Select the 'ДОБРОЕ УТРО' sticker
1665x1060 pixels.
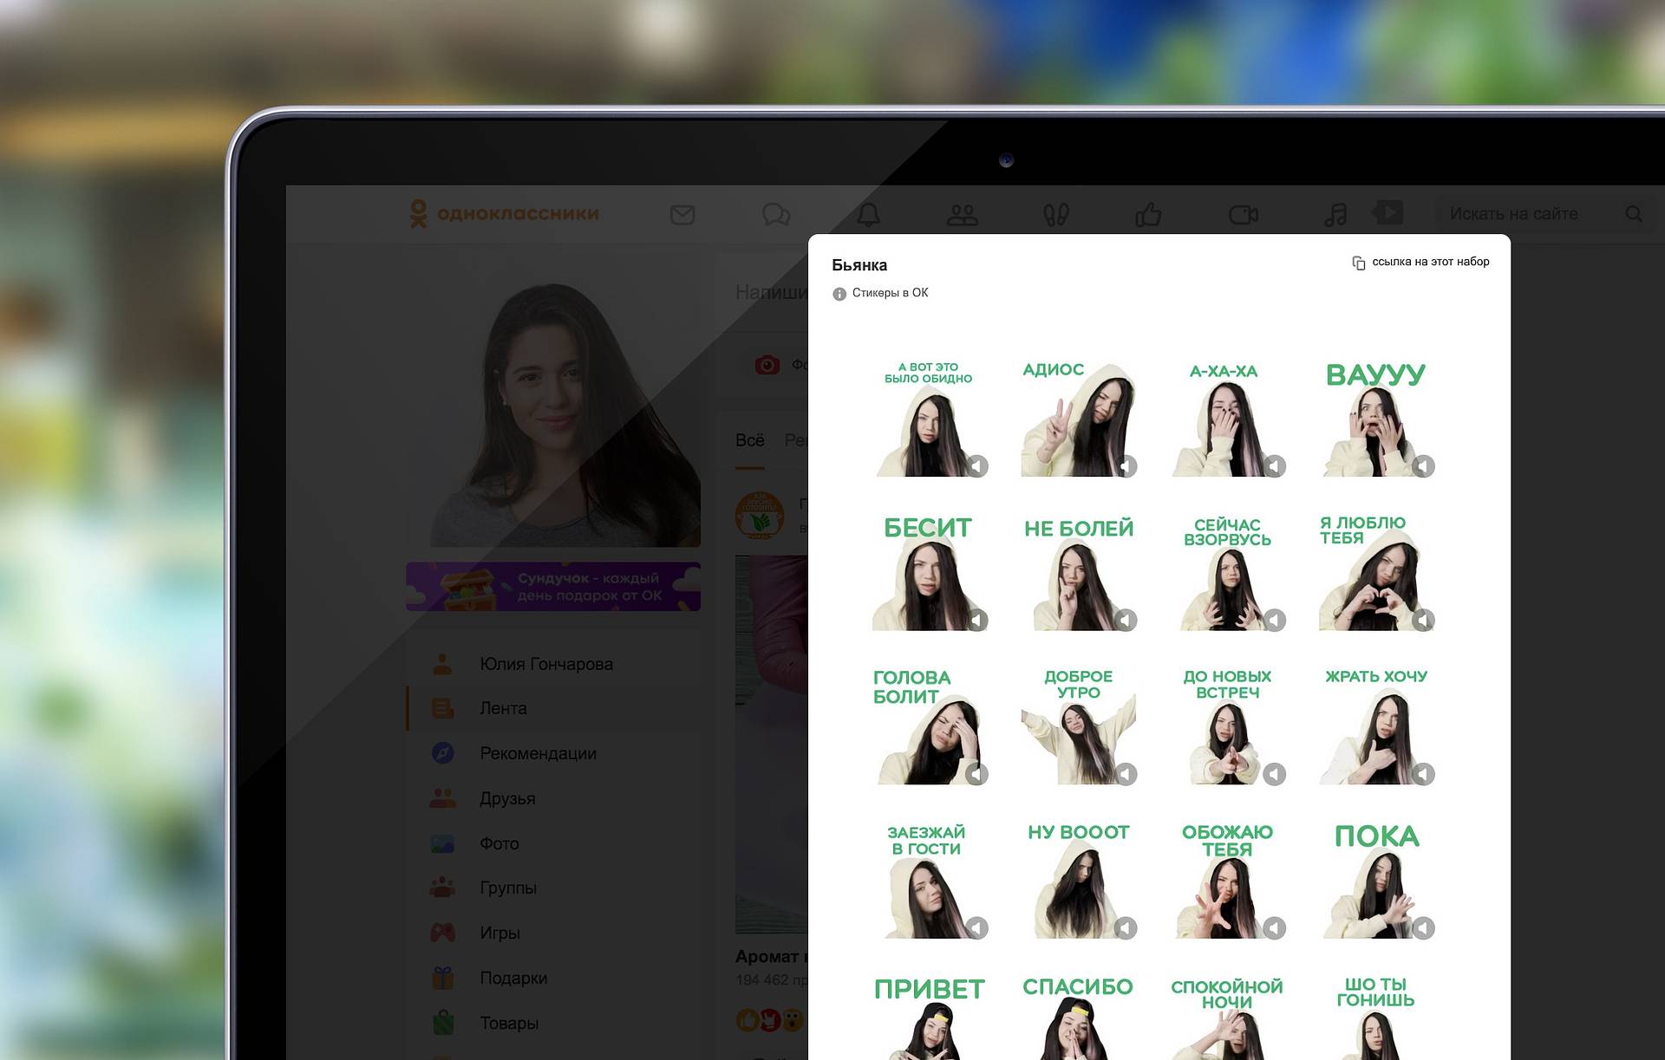pyautogui.click(x=1078, y=726)
